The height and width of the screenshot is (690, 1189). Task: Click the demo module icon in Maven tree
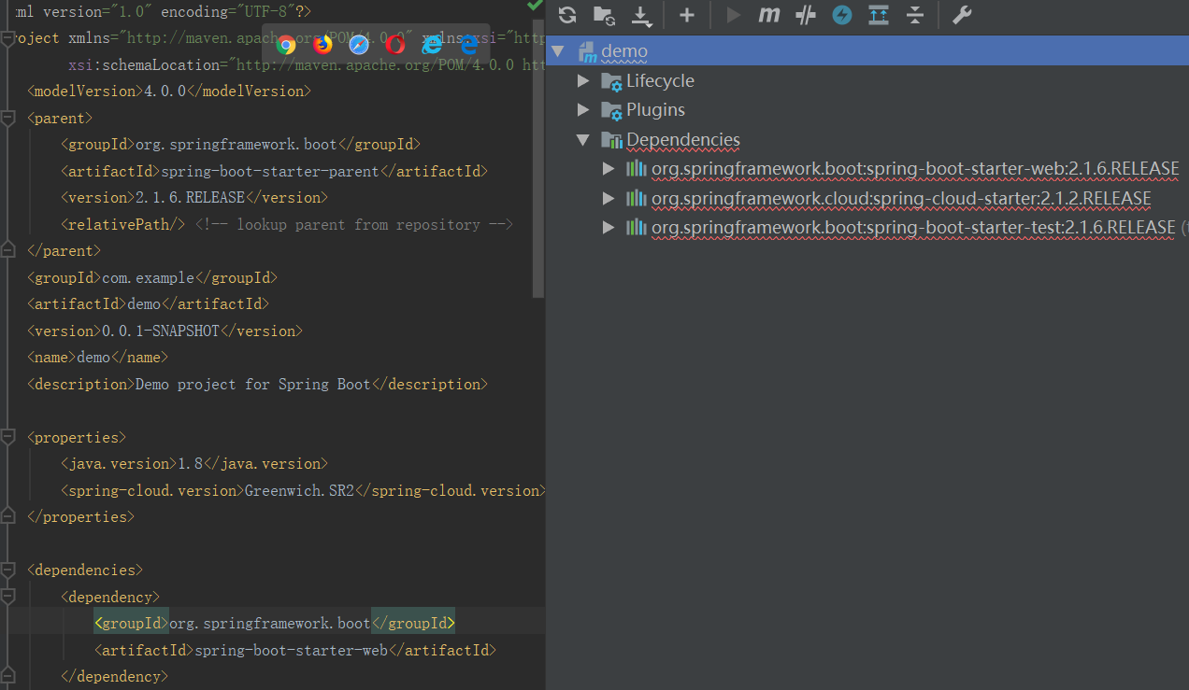point(588,50)
